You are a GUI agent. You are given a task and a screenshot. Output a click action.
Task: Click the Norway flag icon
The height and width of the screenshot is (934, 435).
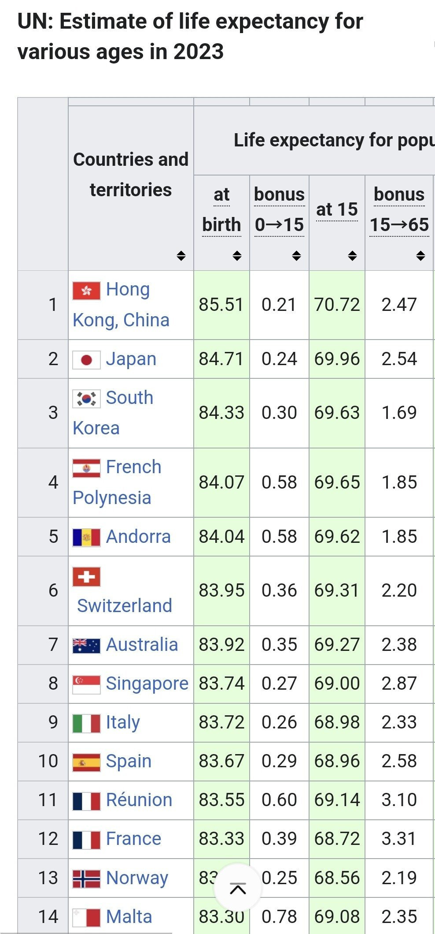[86, 878]
